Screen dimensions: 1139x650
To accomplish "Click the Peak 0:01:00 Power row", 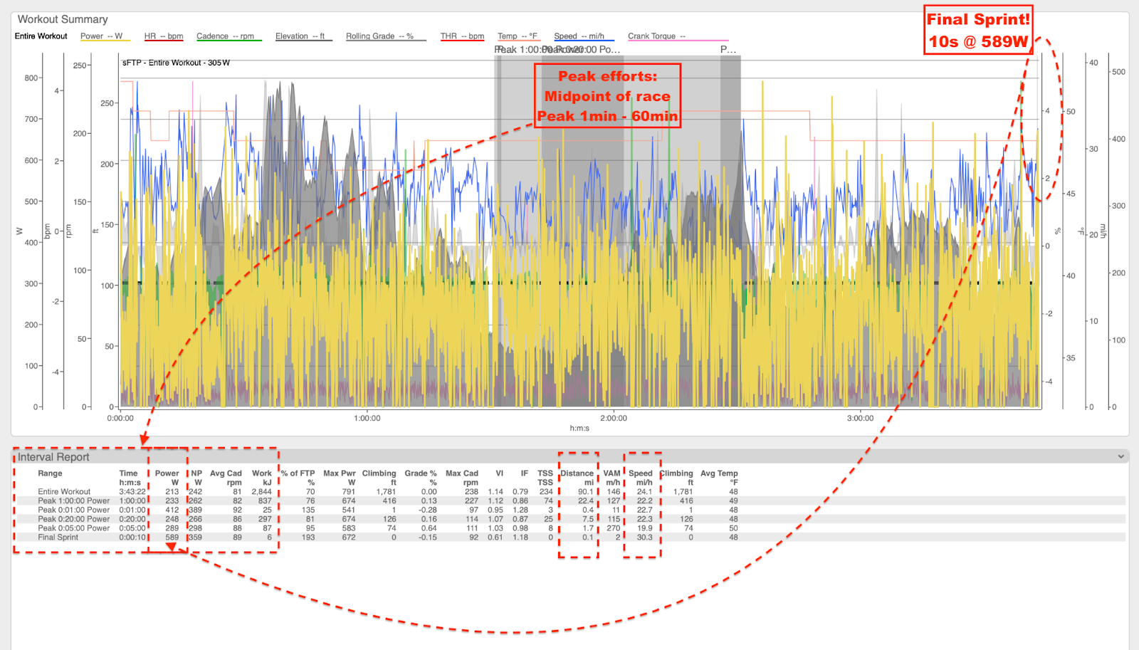I will tap(73, 510).
